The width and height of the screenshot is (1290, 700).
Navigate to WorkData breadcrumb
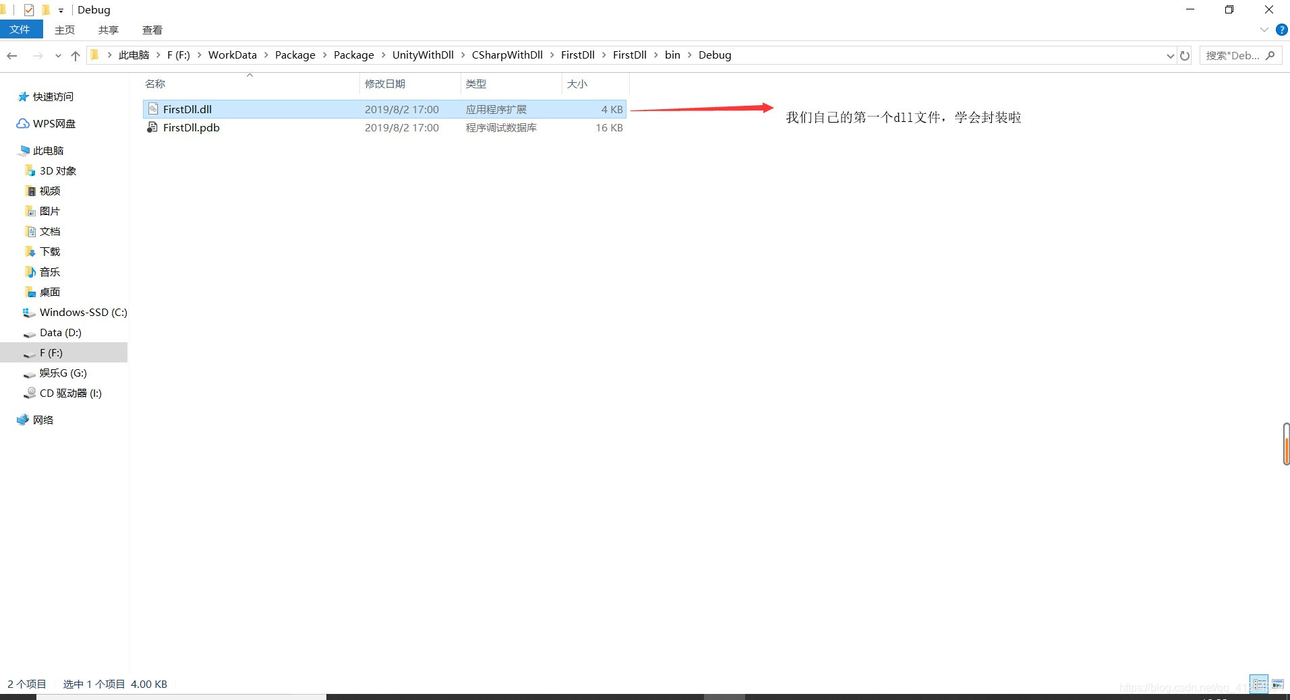(233, 55)
